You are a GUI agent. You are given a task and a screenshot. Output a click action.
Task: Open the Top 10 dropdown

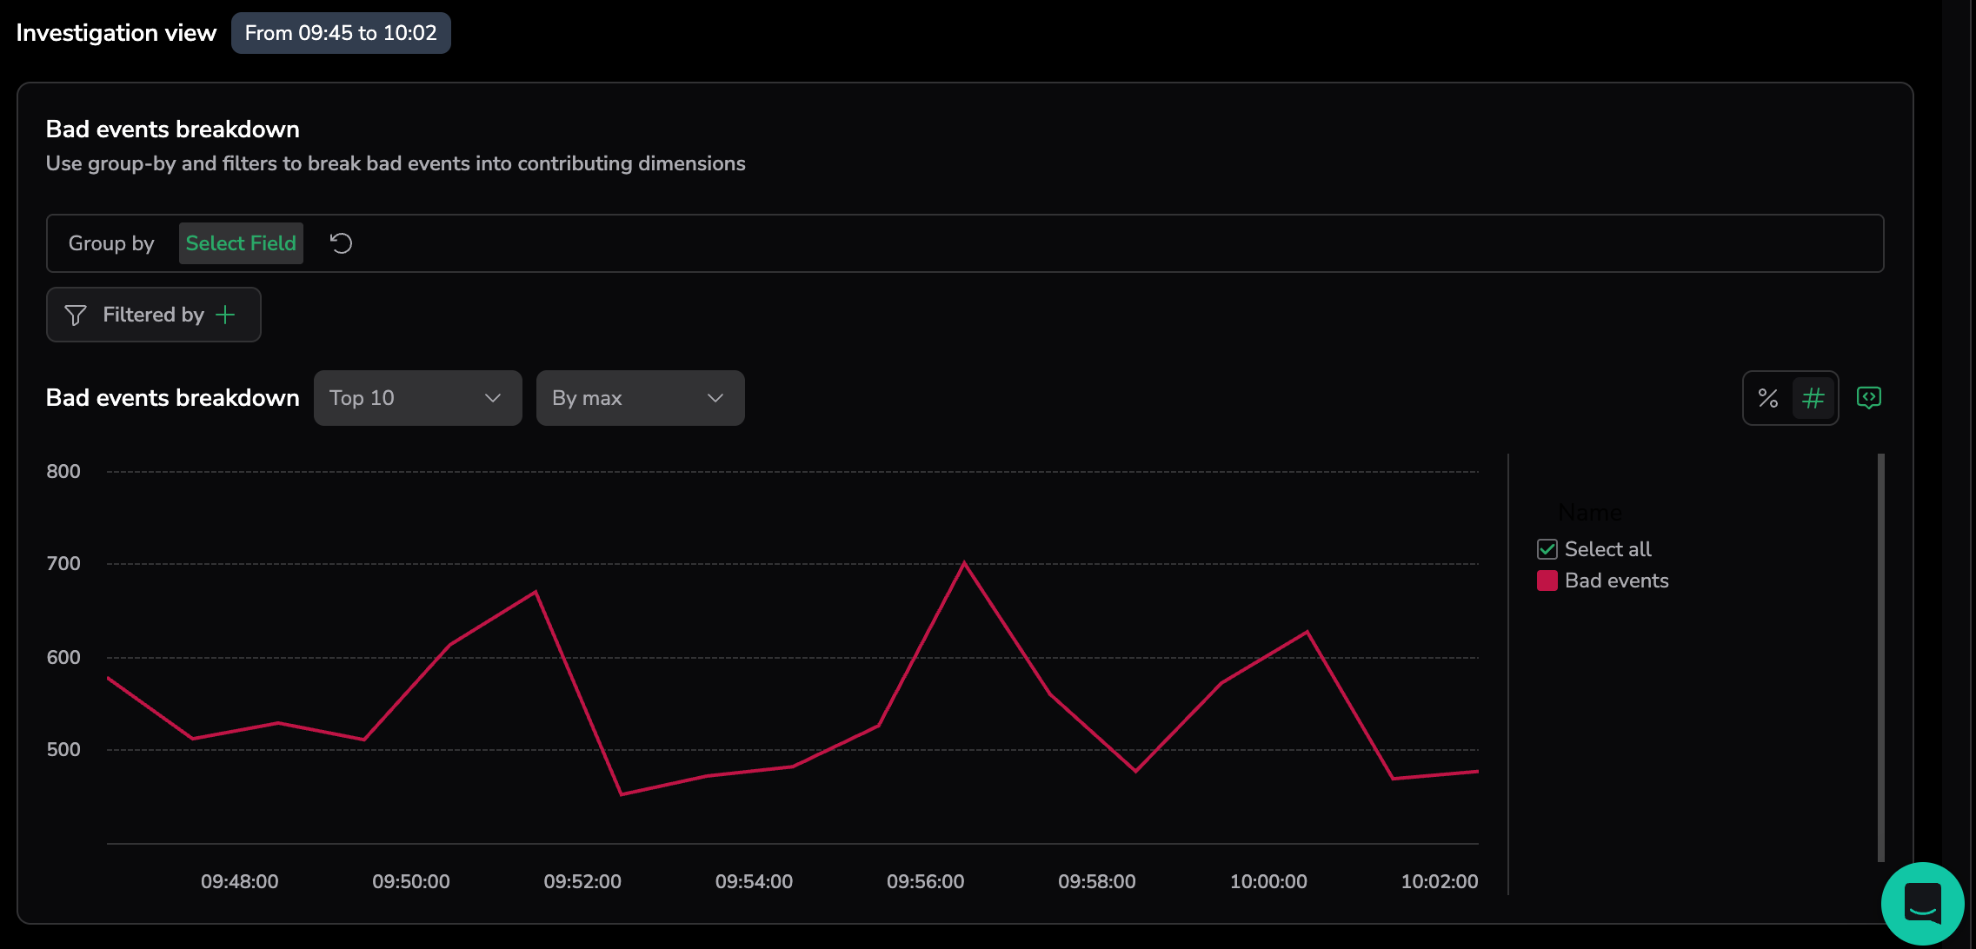[417, 398]
